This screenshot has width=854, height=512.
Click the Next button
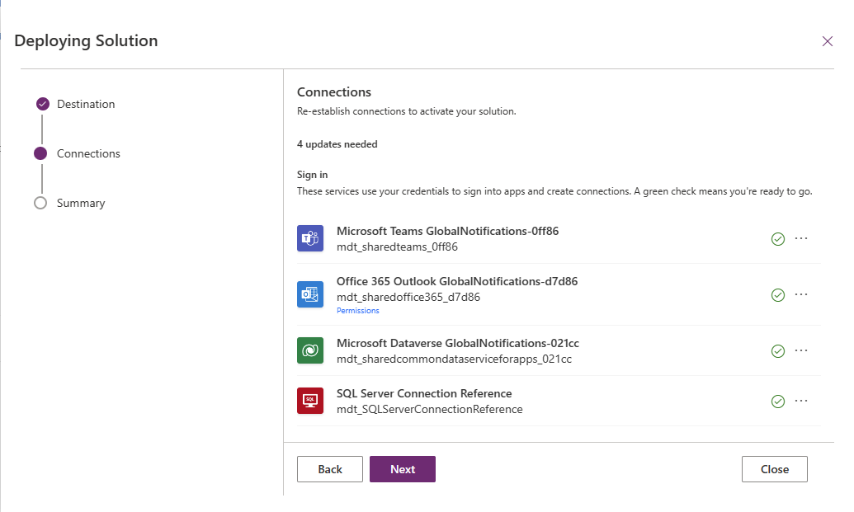(x=403, y=469)
